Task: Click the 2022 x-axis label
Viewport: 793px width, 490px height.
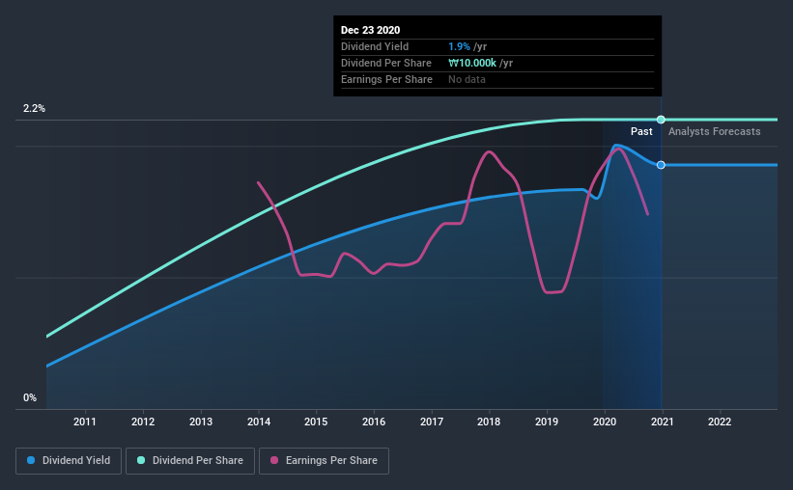Action: coord(720,422)
